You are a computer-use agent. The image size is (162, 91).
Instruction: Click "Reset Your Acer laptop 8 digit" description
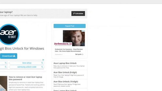pyautogui.click(x=69, y=76)
